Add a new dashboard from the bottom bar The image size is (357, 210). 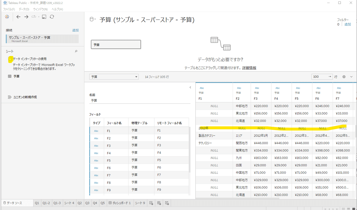159,203
